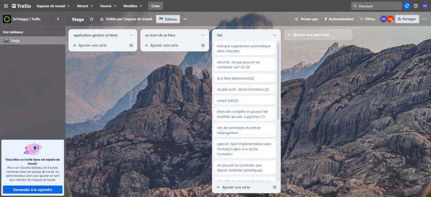Screen dimensions: 431x197
Task: Open the apps grid switcher icon
Action: click(x=6, y=6)
